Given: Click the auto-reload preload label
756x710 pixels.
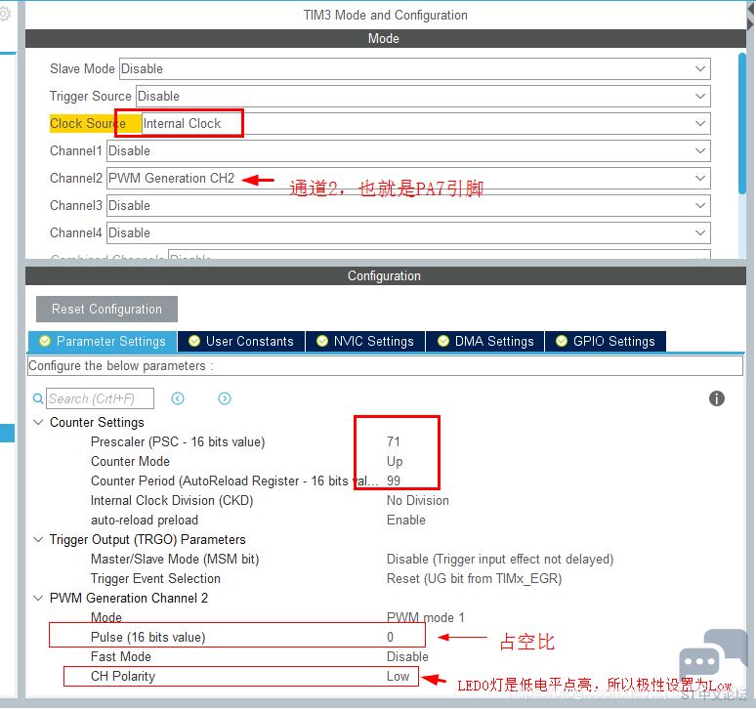Looking at the screenshot, I should pyautogui.click(x=145, y=521).
